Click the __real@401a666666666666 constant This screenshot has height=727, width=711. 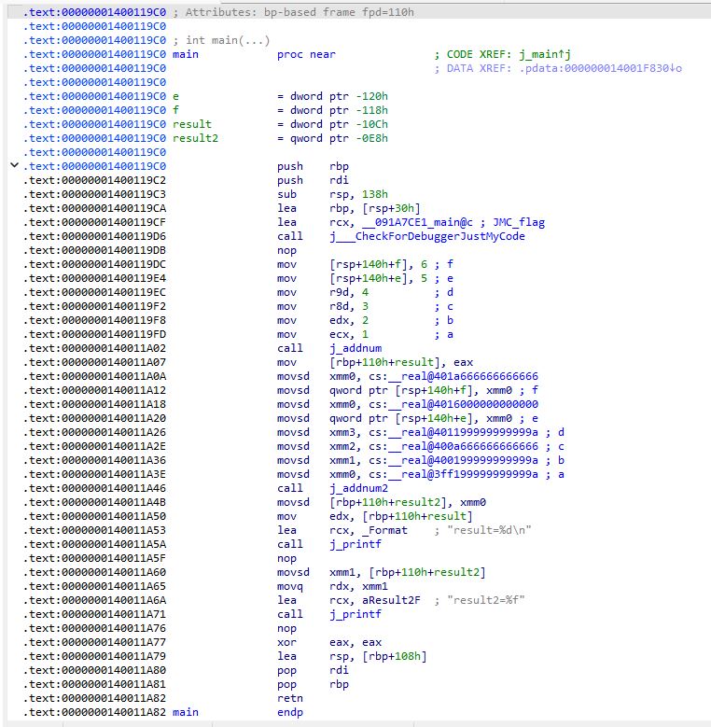pyautogui.click(x=464, y=376)
